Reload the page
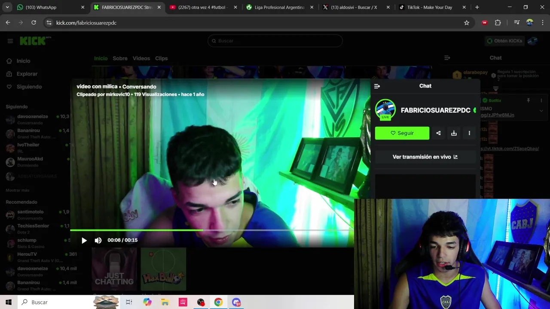This screenshot has height=309, width=550. (x=34, y=23)
